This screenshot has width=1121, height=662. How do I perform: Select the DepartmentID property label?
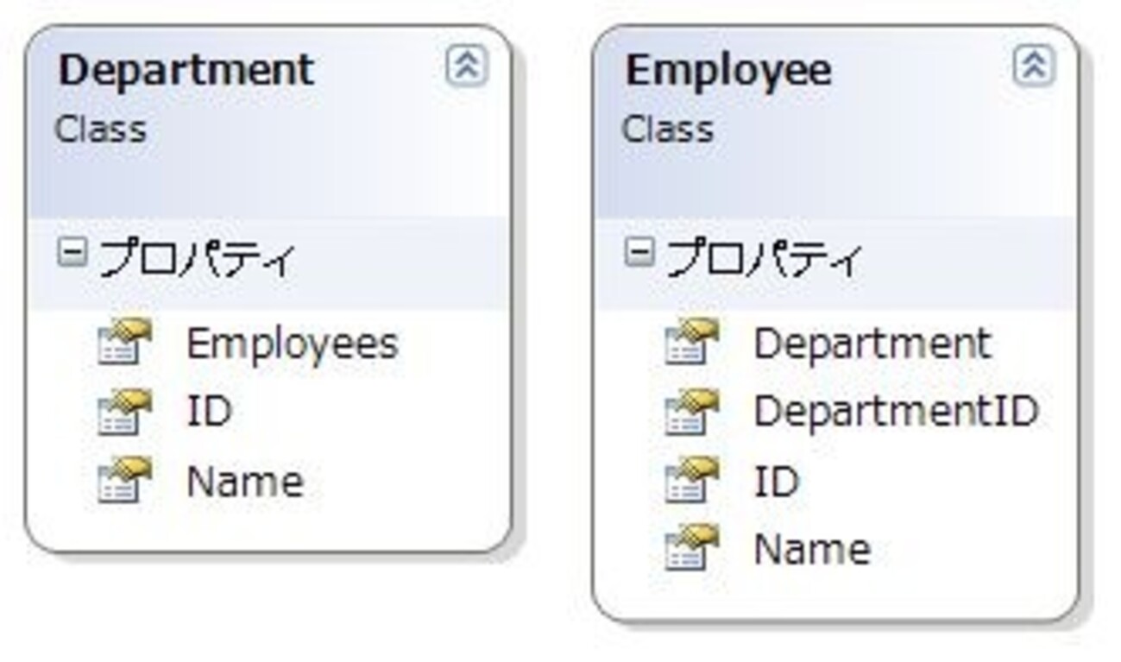click(x=896, y=412)
